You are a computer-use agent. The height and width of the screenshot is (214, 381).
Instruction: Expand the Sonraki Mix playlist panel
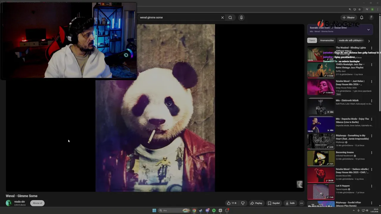coord(368,29)
